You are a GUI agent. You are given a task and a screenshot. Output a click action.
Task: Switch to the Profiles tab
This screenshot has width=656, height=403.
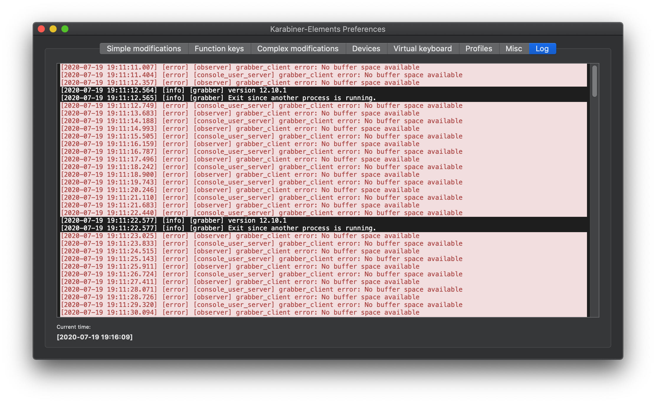click(x=478, y=49)
